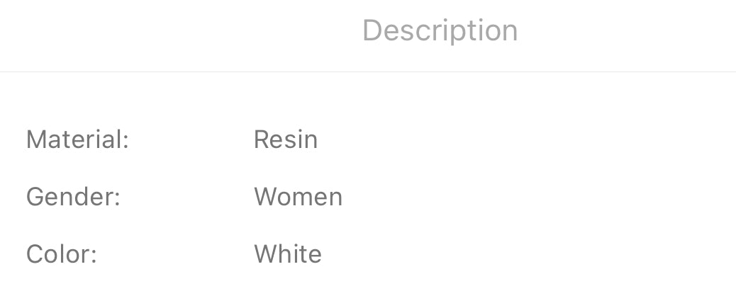Choose the Women text entry

[x=299, y=197]
